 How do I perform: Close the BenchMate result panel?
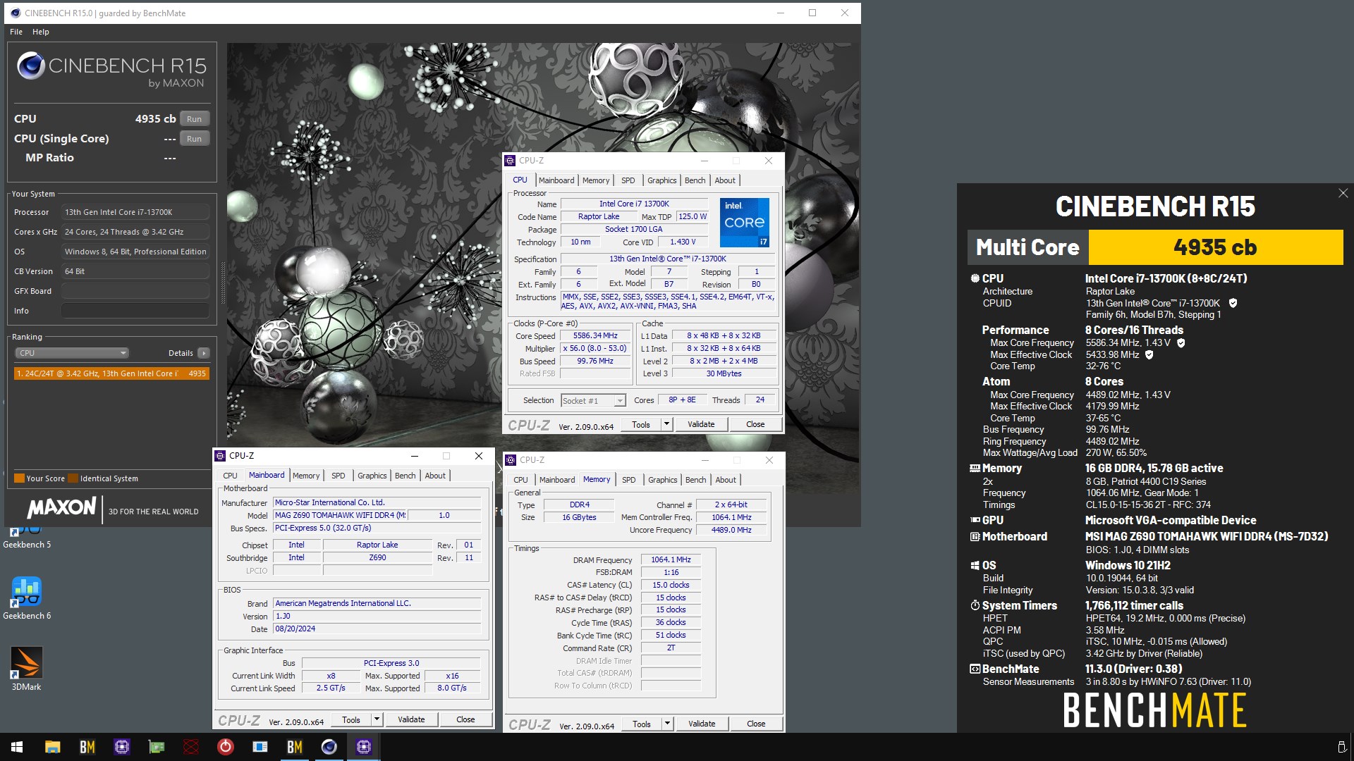tap(1343, 193)
